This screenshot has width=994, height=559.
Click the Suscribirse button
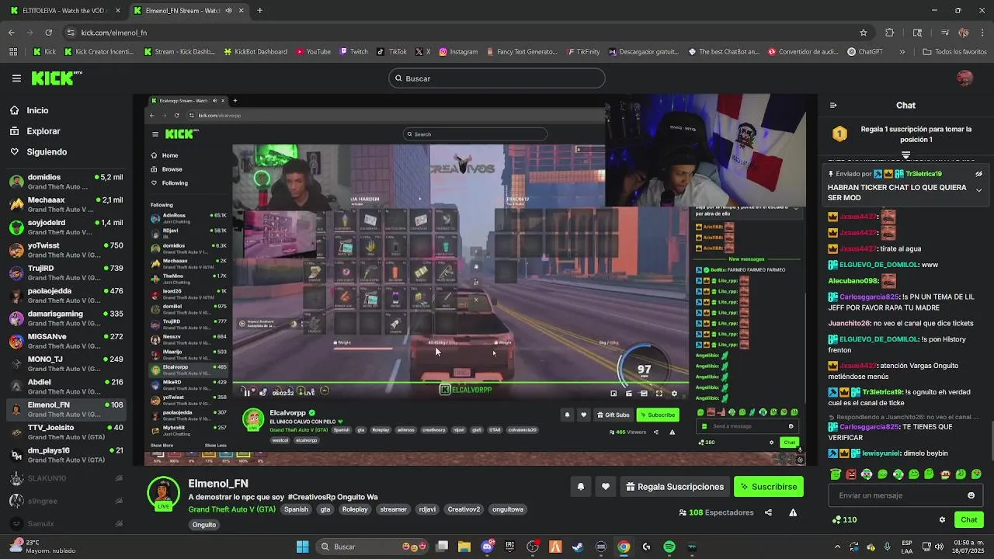click(769, 487)
